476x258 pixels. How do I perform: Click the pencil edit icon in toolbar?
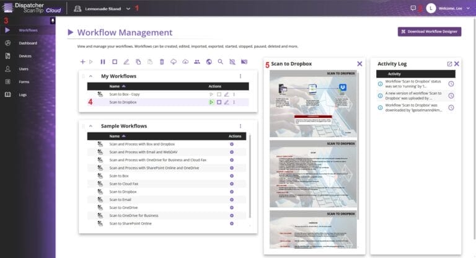[126, 62]
